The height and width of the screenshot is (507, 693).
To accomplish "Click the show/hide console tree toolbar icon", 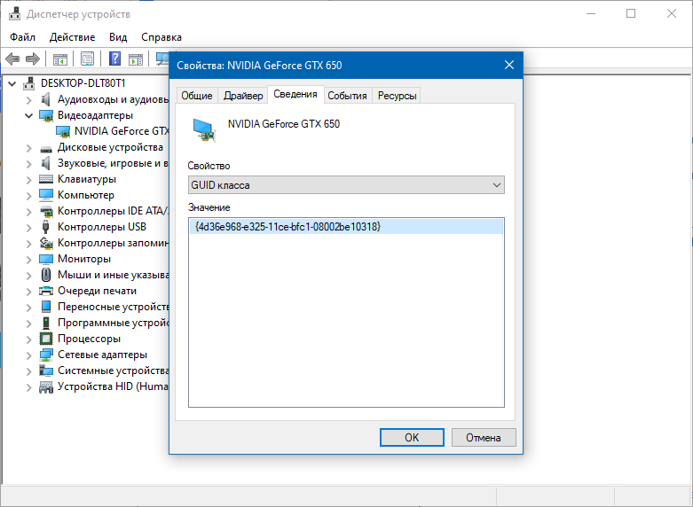I will 60,58.
